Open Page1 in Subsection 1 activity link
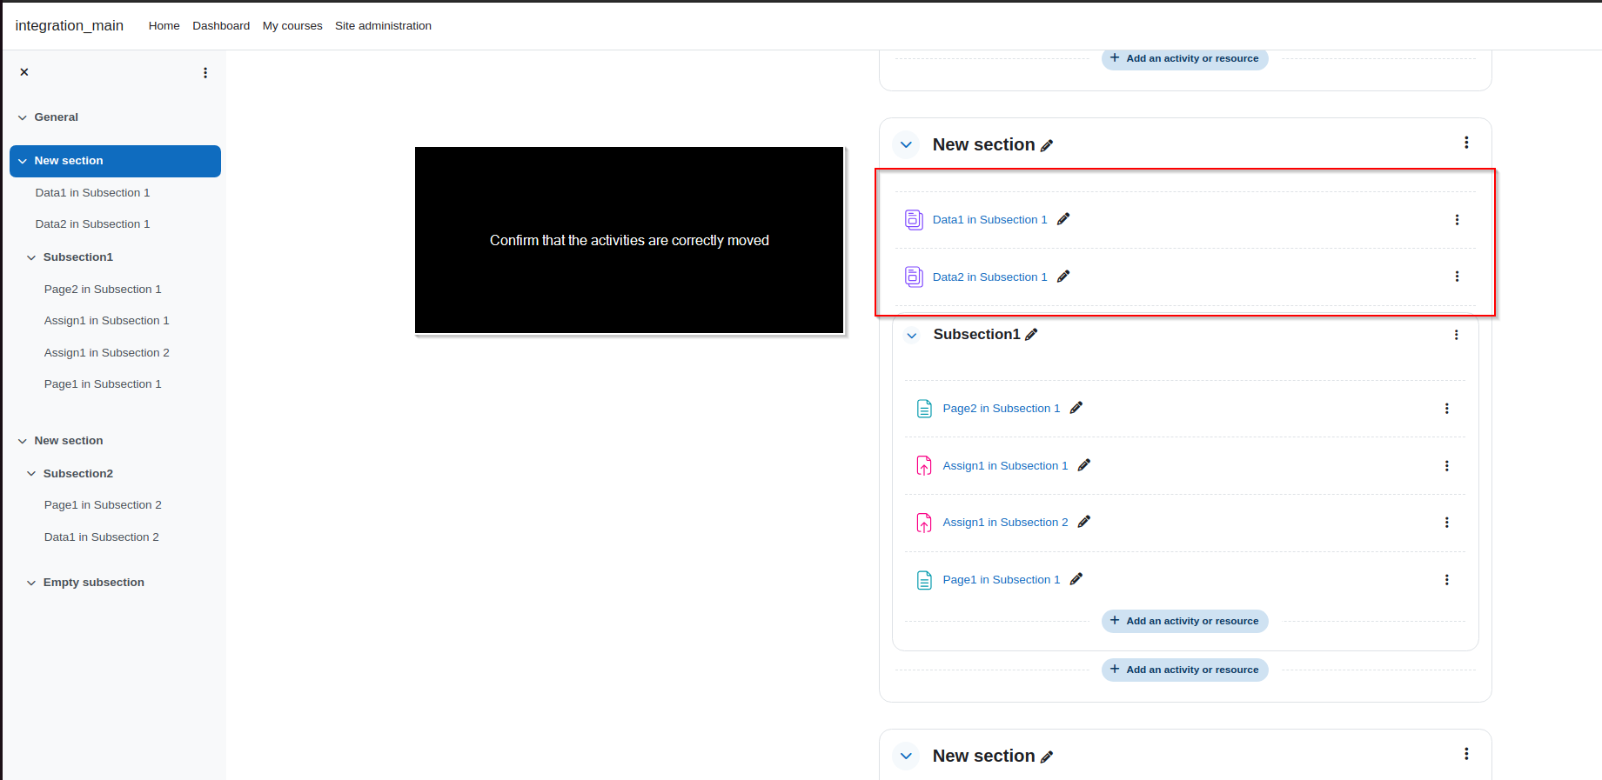The image size is (1602, 780). 1002,580
